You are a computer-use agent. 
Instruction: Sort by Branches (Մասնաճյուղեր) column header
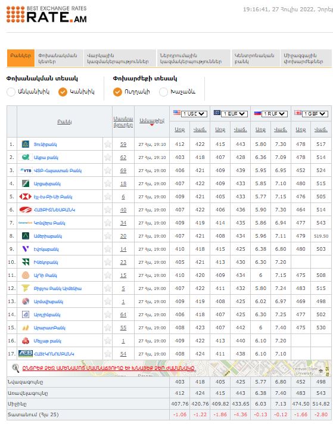123,121
